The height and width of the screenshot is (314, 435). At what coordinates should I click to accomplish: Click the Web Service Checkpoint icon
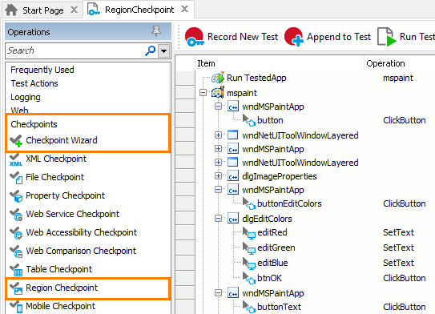[x=16, y=214]
